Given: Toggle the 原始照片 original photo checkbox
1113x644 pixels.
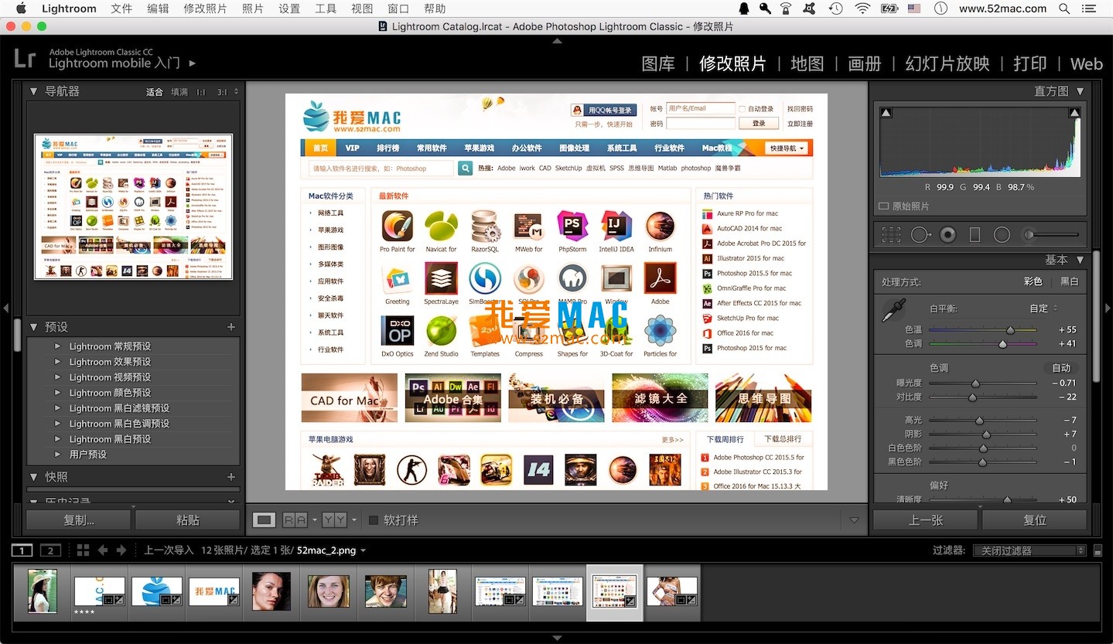Looking at the screenshot, I should pyautogui.click(x=884, y=206).
